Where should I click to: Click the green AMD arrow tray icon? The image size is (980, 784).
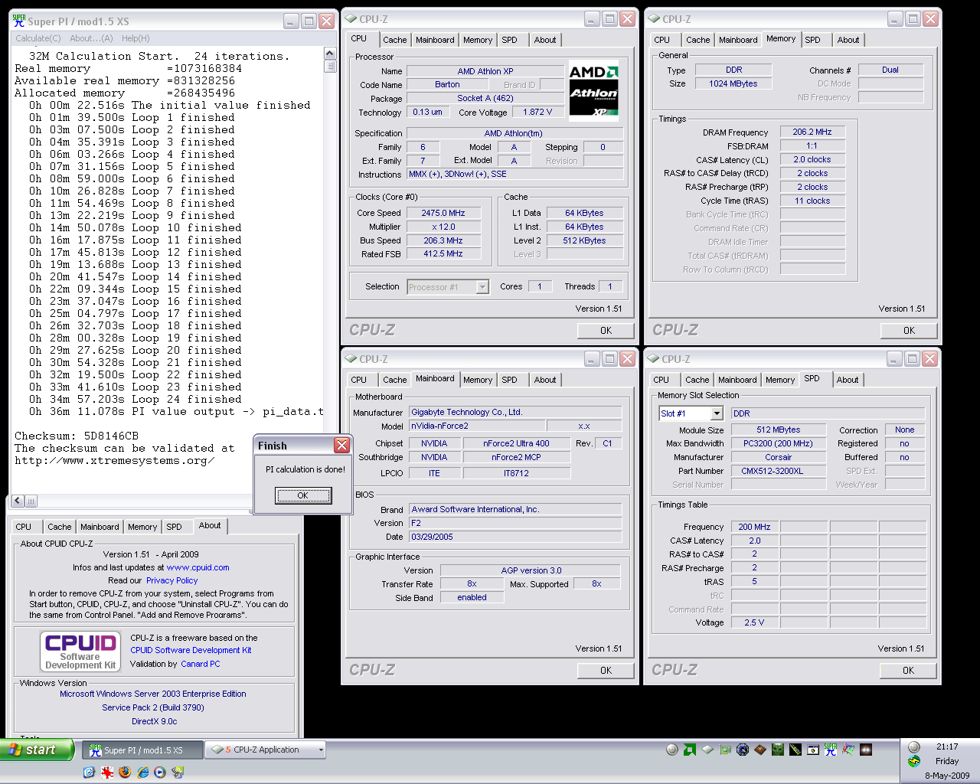pos(690,750)
